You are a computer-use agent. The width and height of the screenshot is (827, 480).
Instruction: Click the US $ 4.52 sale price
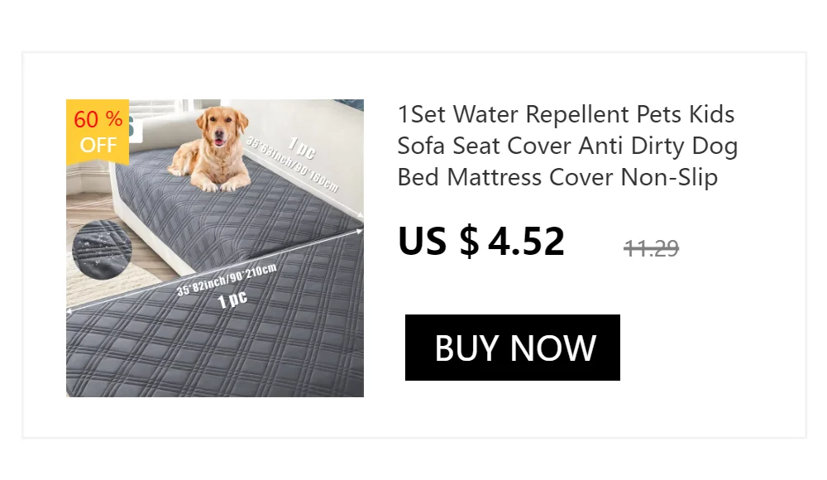tap(481, 242)
